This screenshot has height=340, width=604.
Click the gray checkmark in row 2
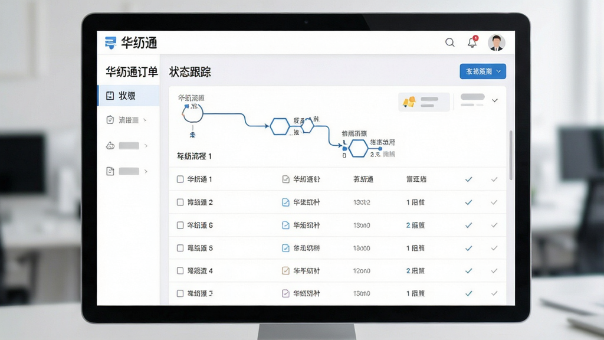pos(494,202)
